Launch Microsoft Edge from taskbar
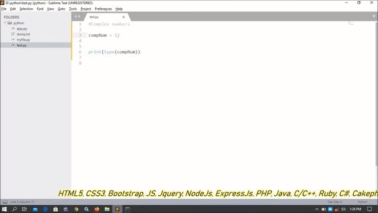The width and height of the screenshot is (378, 213). [45, 209]
